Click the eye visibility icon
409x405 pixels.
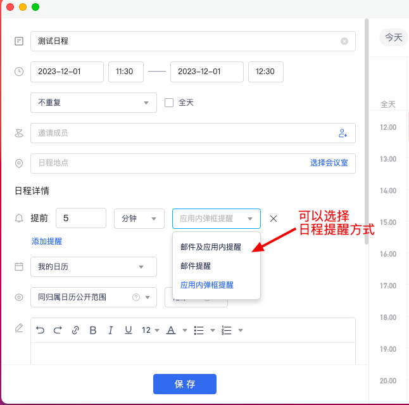(19, 297)
